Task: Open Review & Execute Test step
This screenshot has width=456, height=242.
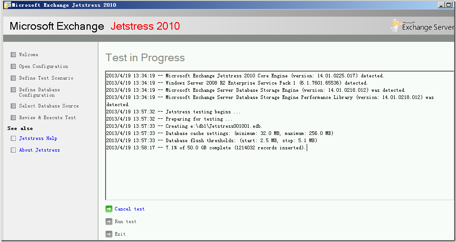Action: point(47,117)
